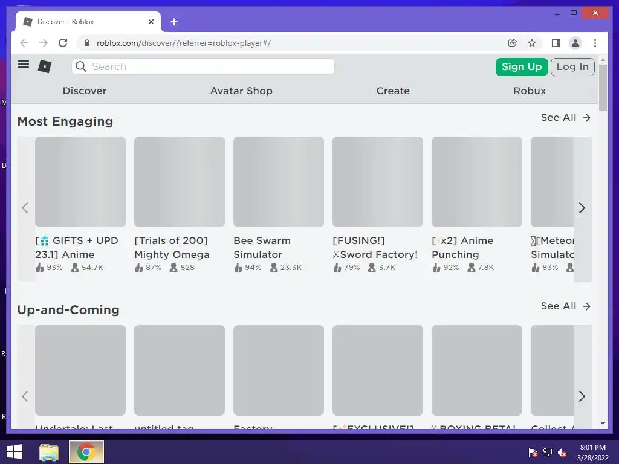Open the Discover navigation tab

pos(85,91)
